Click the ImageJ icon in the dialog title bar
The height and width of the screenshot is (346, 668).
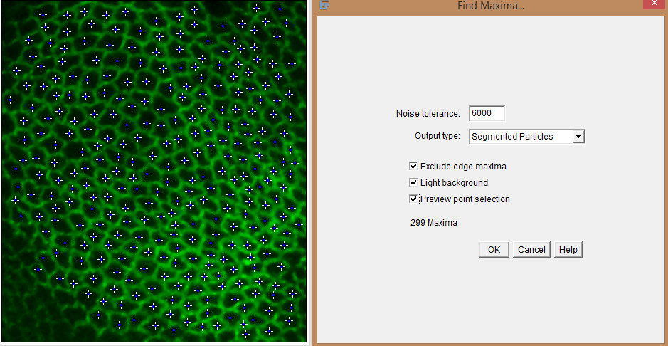(x=324, y=6)
